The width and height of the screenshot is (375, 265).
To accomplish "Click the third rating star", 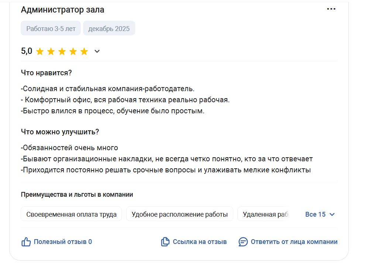I will click(62, 52).
